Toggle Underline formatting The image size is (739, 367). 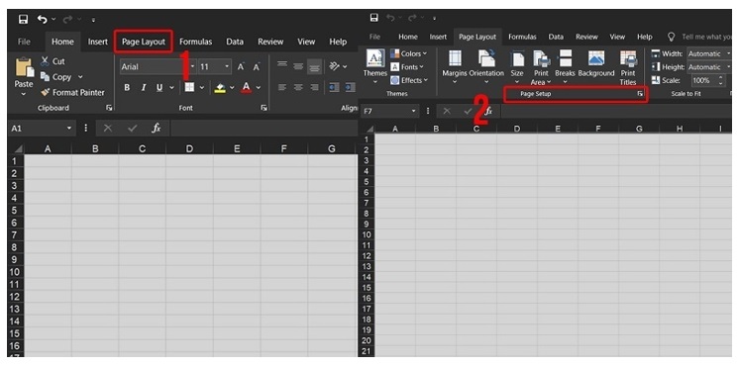(x=159, y=87)
